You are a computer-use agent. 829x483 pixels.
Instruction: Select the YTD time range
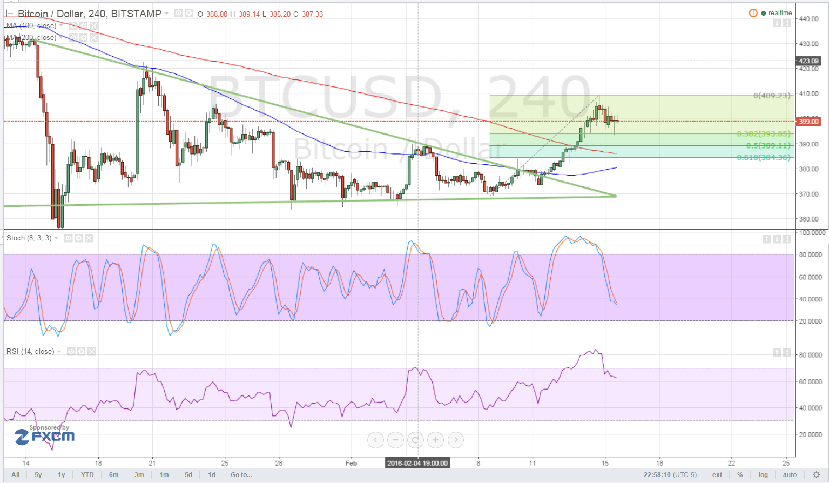click(x=87, y=475)
